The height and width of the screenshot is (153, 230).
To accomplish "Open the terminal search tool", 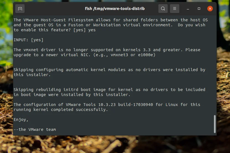I will [163, 9].
